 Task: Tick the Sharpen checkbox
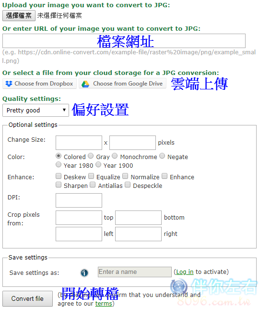coord(59,185)
